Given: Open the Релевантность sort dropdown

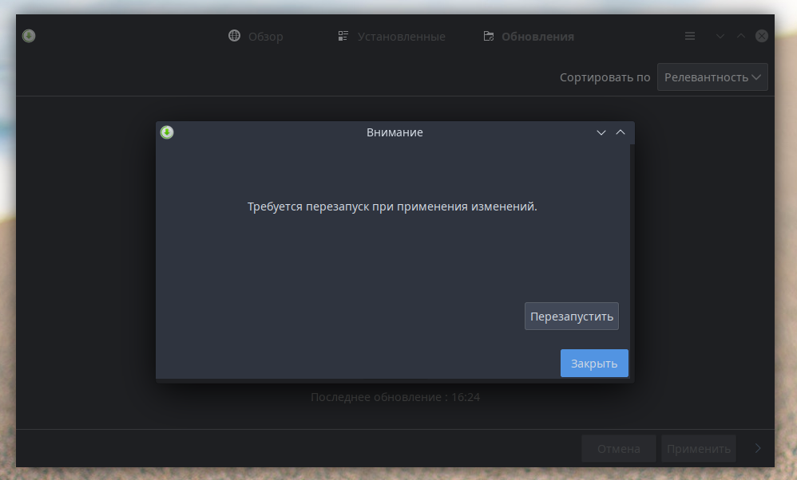Looking at the screenshot, I should click(x=712, y=77).
